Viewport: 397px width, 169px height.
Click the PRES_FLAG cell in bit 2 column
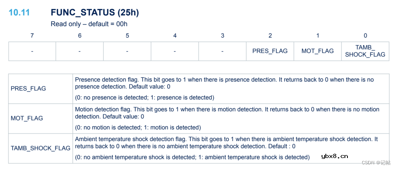tap(270, 51)
